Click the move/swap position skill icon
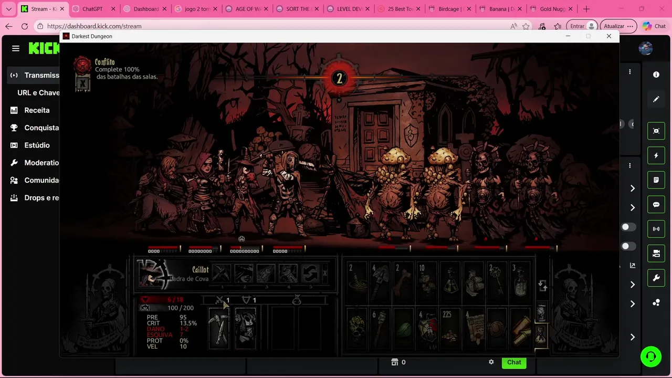Screen dimensions: 672x378 [310, 274]
